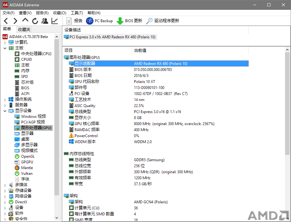Click the BIOS 版本 row
291x222 pixels.
coord(159,70)
